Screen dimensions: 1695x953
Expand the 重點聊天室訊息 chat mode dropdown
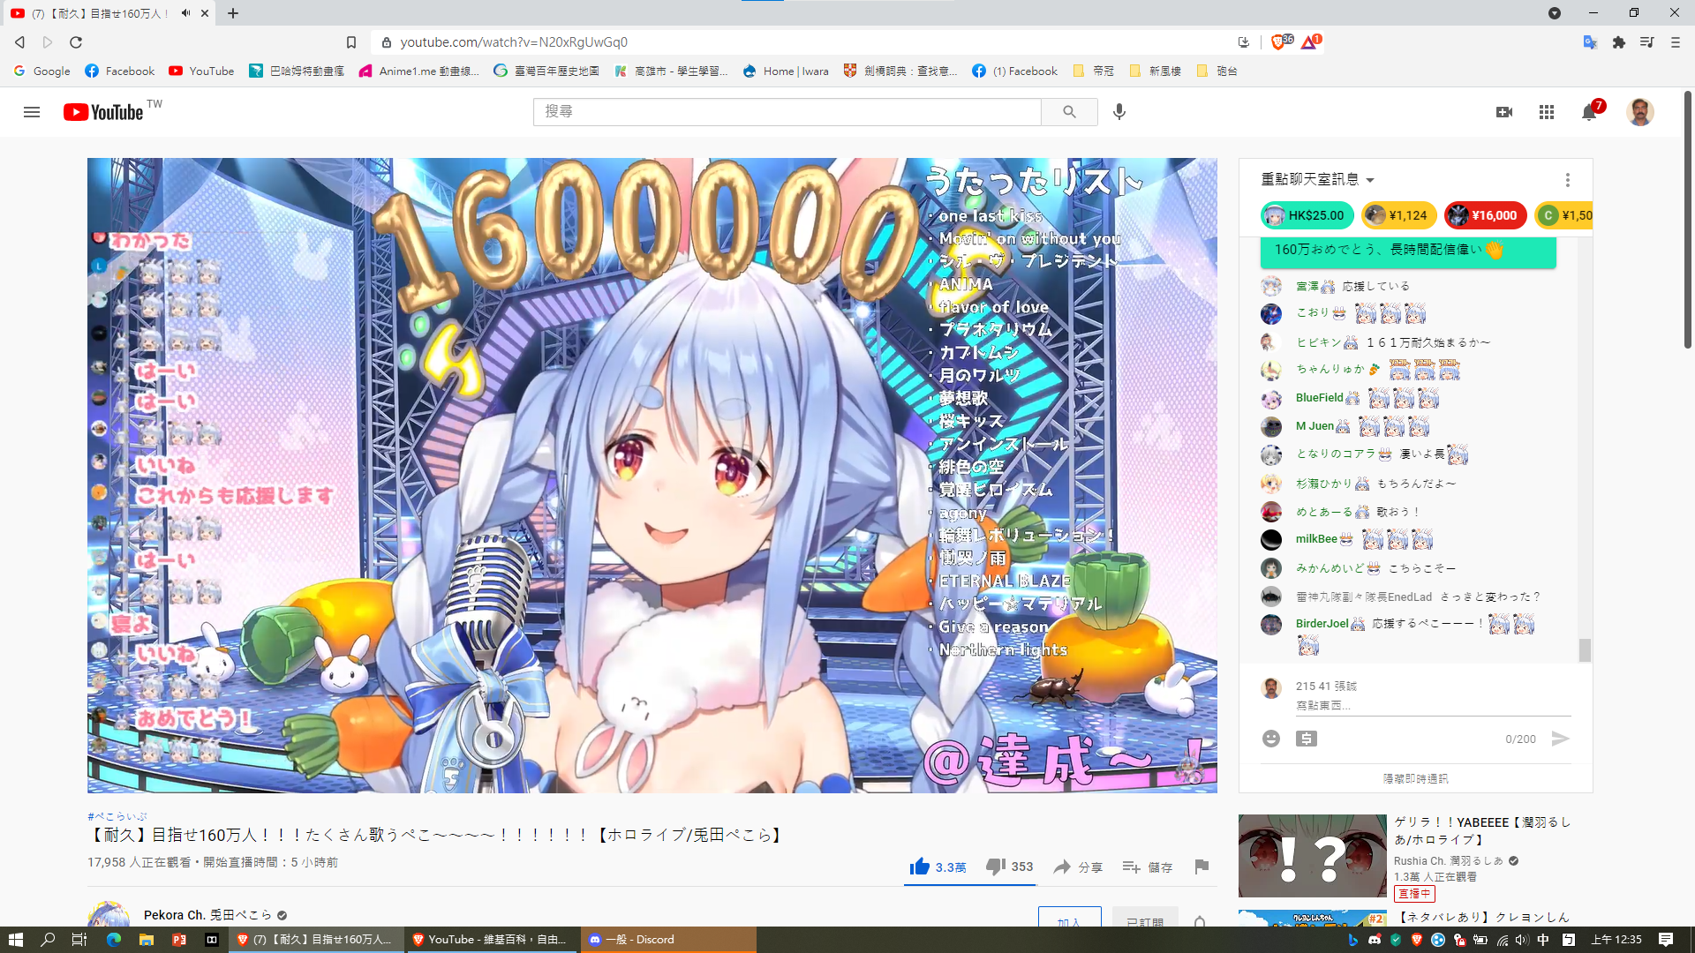(1317, 179)
